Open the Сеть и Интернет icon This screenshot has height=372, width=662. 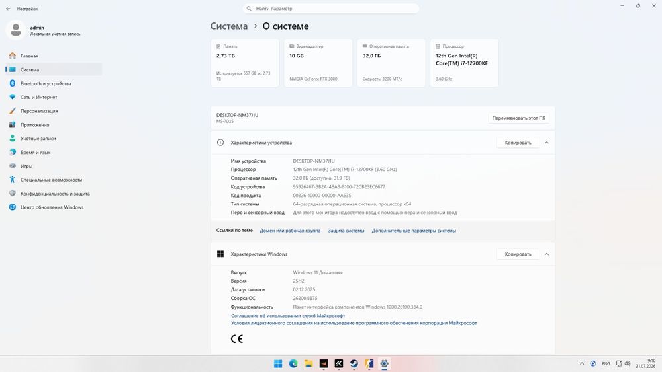12,97
